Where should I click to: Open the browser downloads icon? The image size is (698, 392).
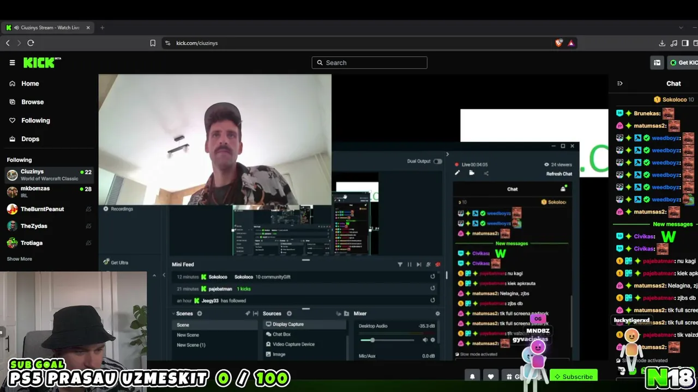coord(662,43)
